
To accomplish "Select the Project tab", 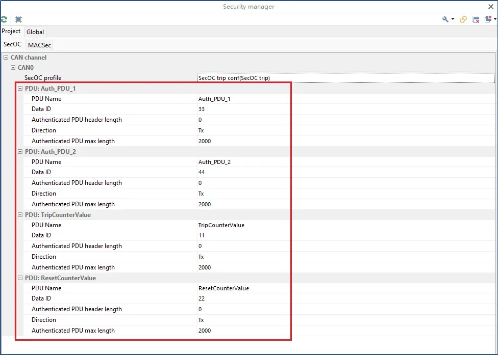I will [x=11, y=32].
